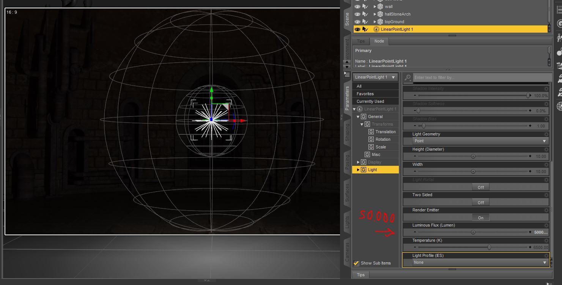Hide the hallStoneArch node via eye icon

357,14
